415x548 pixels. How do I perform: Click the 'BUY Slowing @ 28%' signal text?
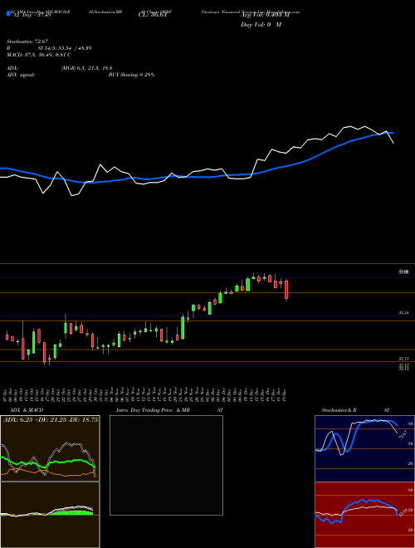pos(131,75)
